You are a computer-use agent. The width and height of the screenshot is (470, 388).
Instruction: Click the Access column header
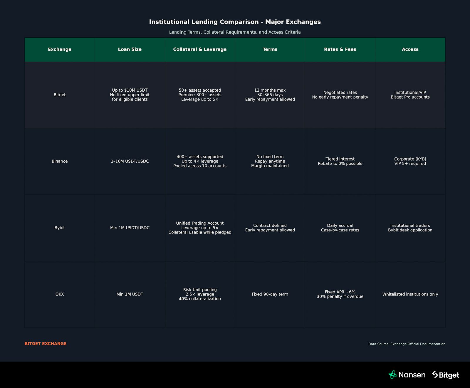click(x=410, y=49)
